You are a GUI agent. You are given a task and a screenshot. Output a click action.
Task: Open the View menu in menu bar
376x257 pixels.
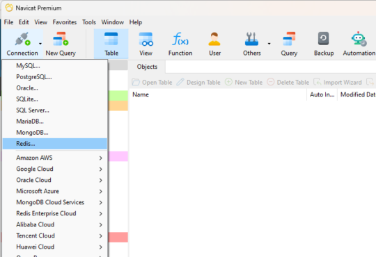(x=41, y=22)
